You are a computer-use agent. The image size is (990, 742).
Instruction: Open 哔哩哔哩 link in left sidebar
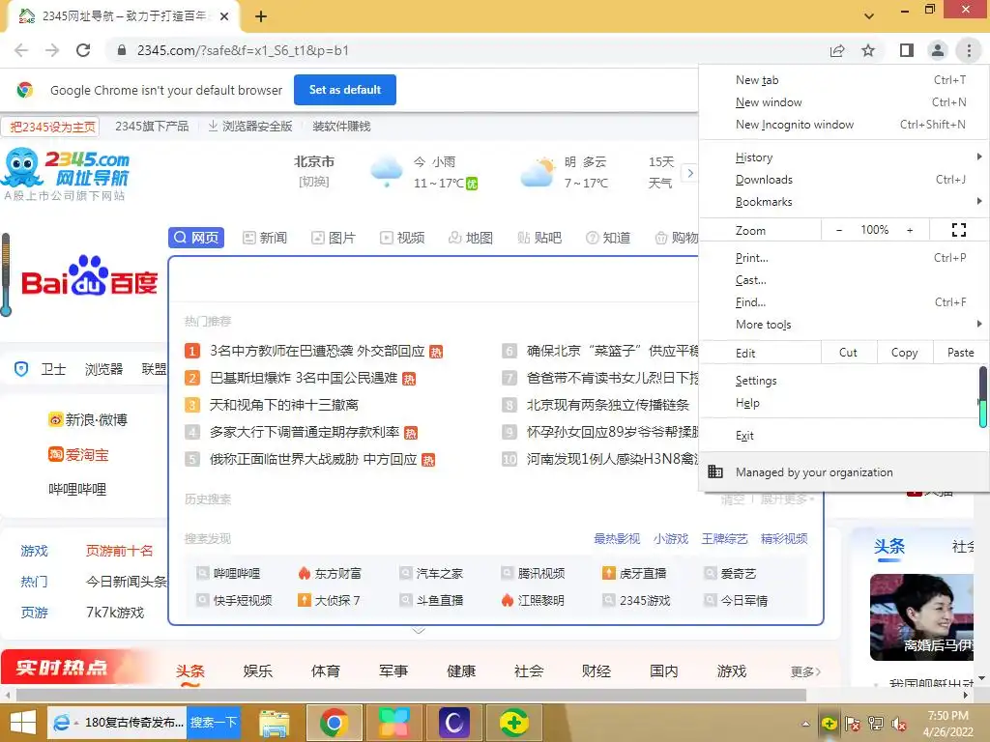[77, 489]
